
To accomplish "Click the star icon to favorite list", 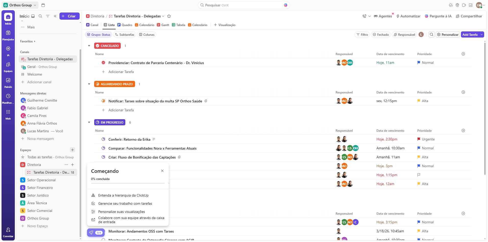I will click(169, 16).
